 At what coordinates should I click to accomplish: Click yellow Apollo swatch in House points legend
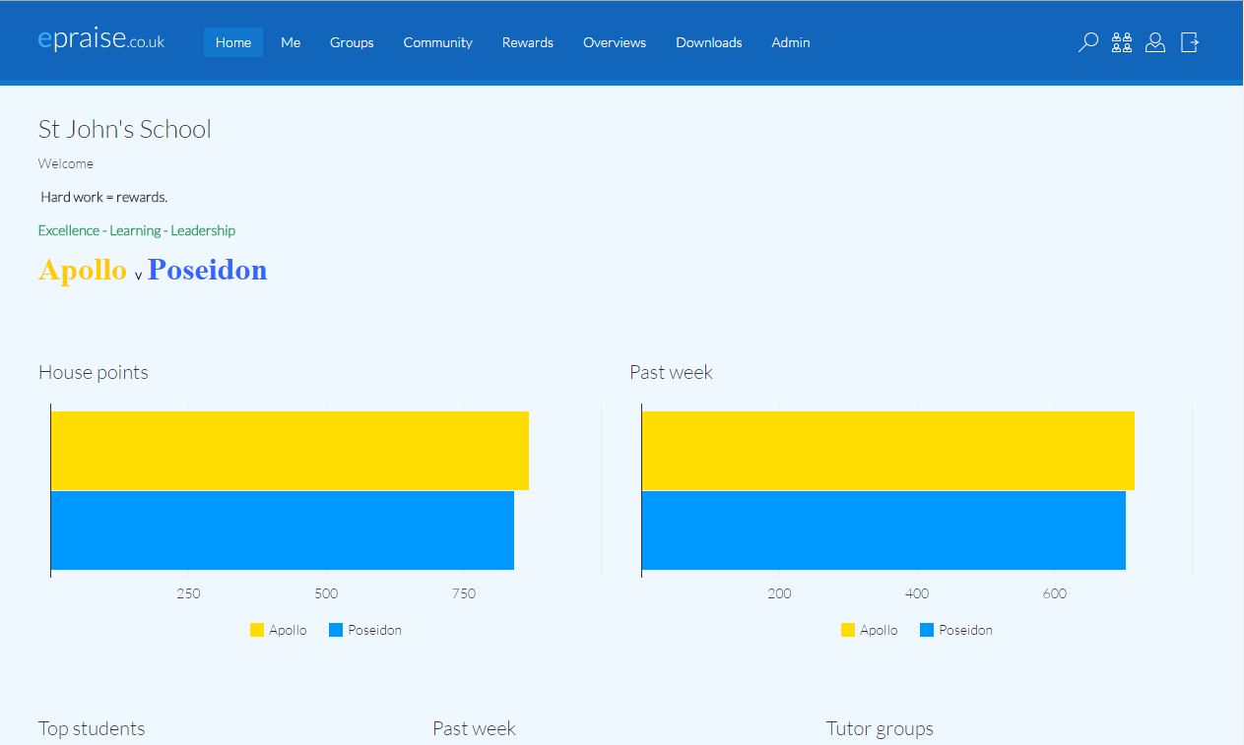click(x=257, y=630)
